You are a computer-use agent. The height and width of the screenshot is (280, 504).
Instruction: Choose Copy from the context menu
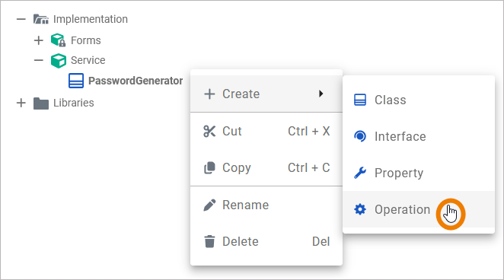266,167
